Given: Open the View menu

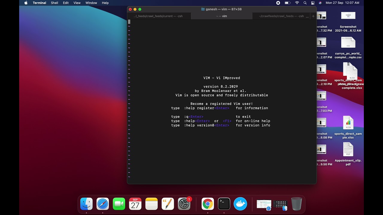Looking at the screenshot, I should click(77, 3).
